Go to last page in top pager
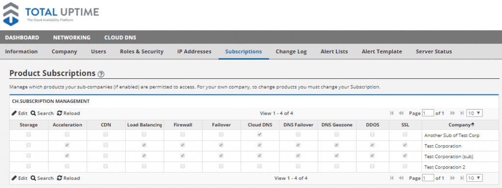This screenshot has height=188, width=502. (462, 113)
